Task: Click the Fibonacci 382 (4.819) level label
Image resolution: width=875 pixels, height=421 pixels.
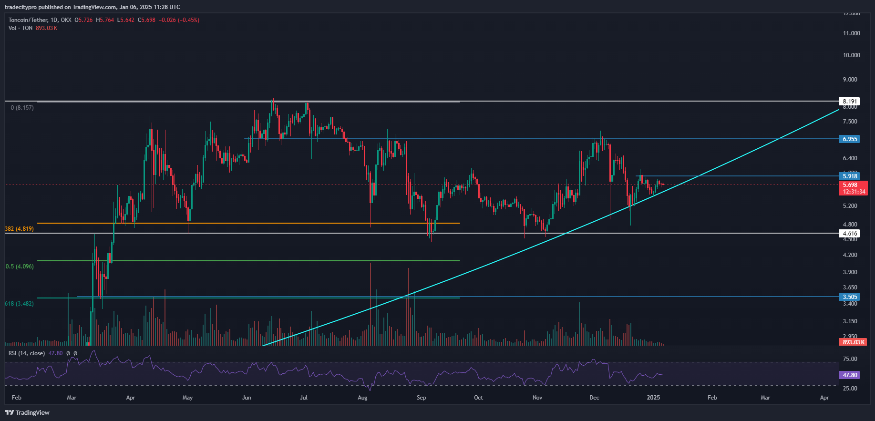Action: point(19,229)
